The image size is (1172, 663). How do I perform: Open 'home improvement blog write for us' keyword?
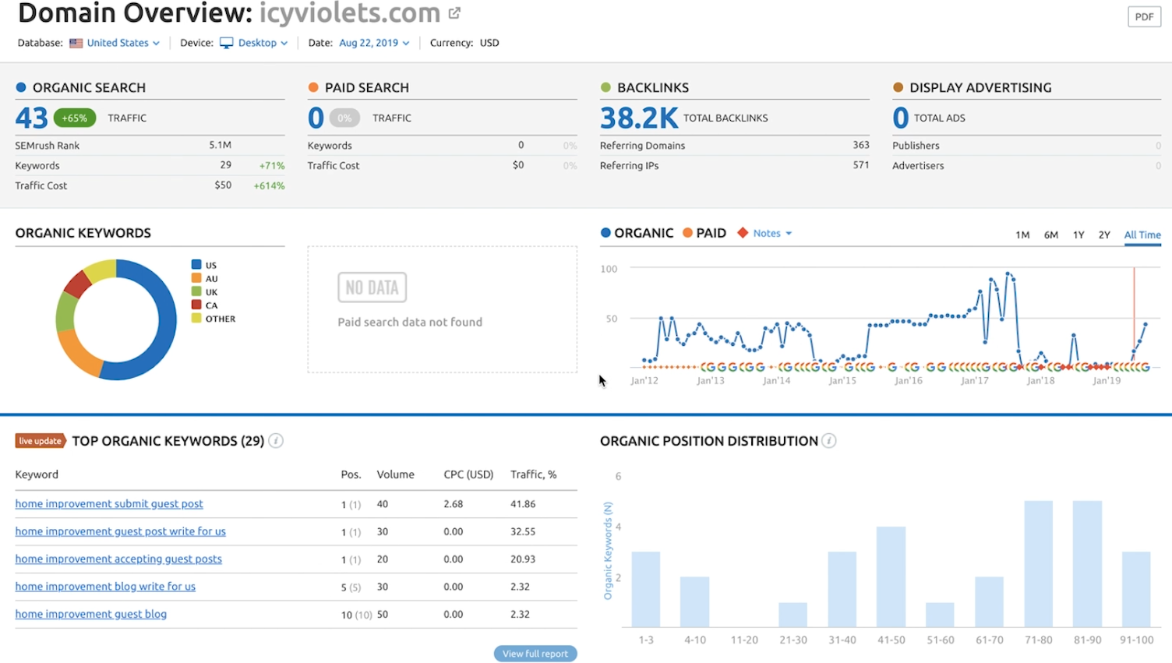(x=105, y=586)
